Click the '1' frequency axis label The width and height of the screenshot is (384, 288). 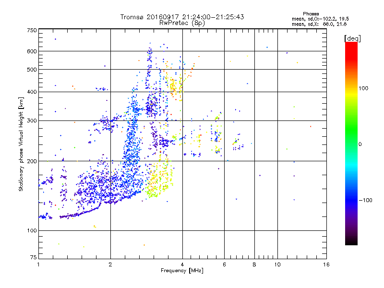click(38, 264)
